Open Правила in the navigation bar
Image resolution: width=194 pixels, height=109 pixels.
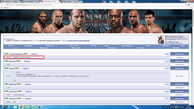(x=11, y=46)
